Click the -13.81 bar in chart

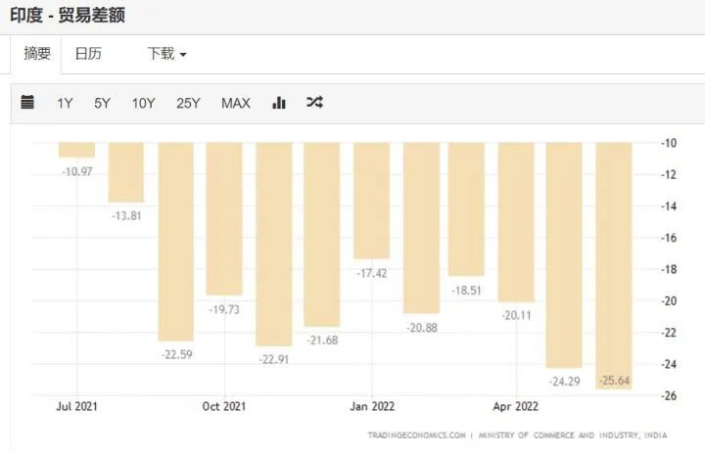click(x=126, y=172)
